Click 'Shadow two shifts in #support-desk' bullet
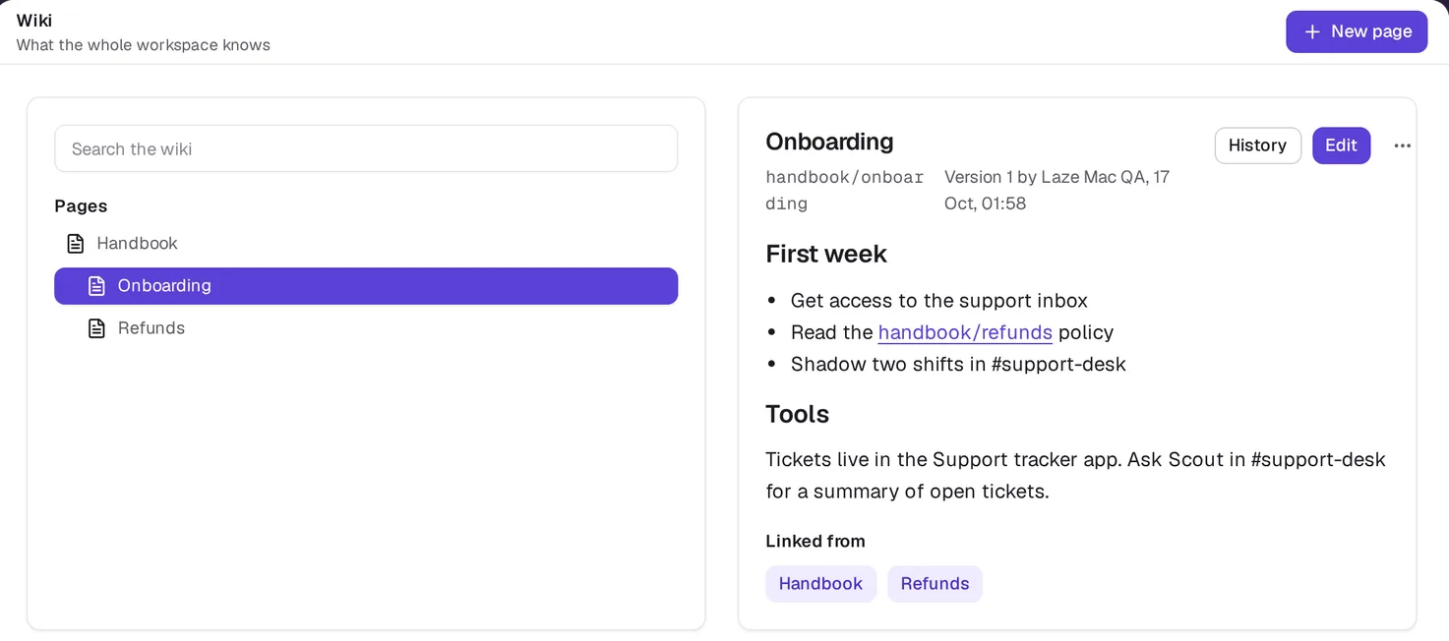The image size is (1449, 641). click(x=958, y=365)
